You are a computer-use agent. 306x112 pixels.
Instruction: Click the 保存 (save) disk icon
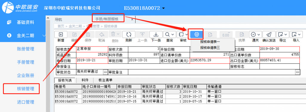pos(88,35)
